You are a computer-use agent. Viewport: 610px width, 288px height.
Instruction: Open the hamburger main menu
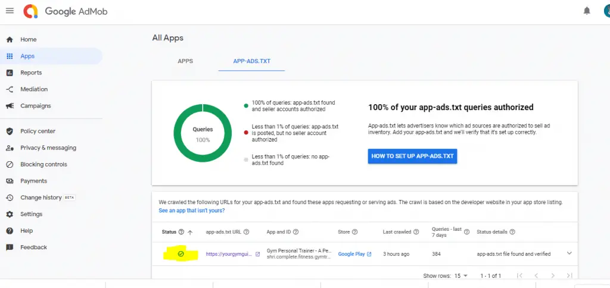pos(10,11)
